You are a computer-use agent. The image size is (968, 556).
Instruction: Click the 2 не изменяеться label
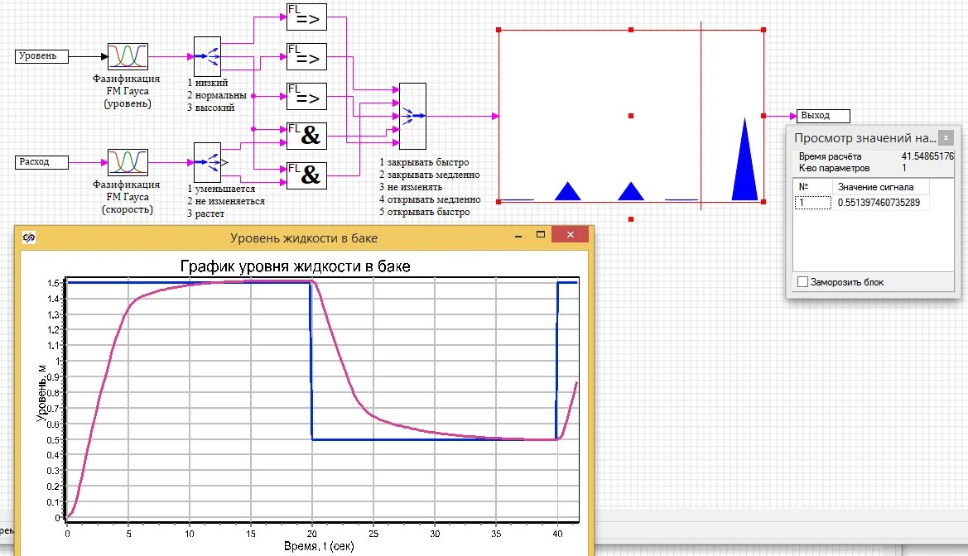click(226, 201)
